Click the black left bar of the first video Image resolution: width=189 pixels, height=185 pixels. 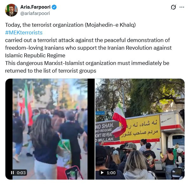9,129
